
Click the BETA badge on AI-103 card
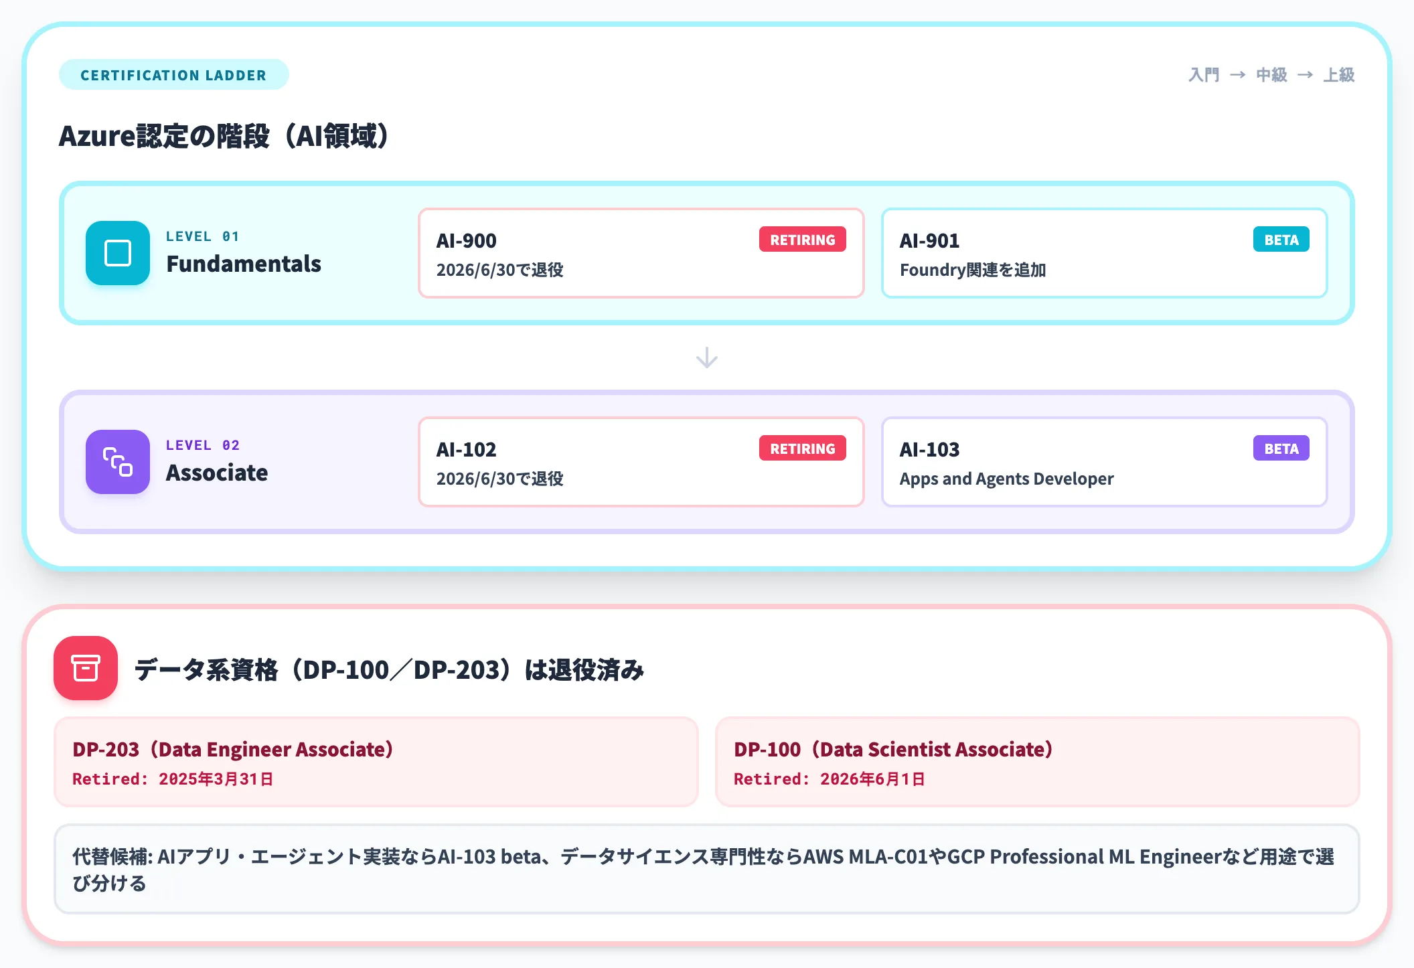[1281, 449]
